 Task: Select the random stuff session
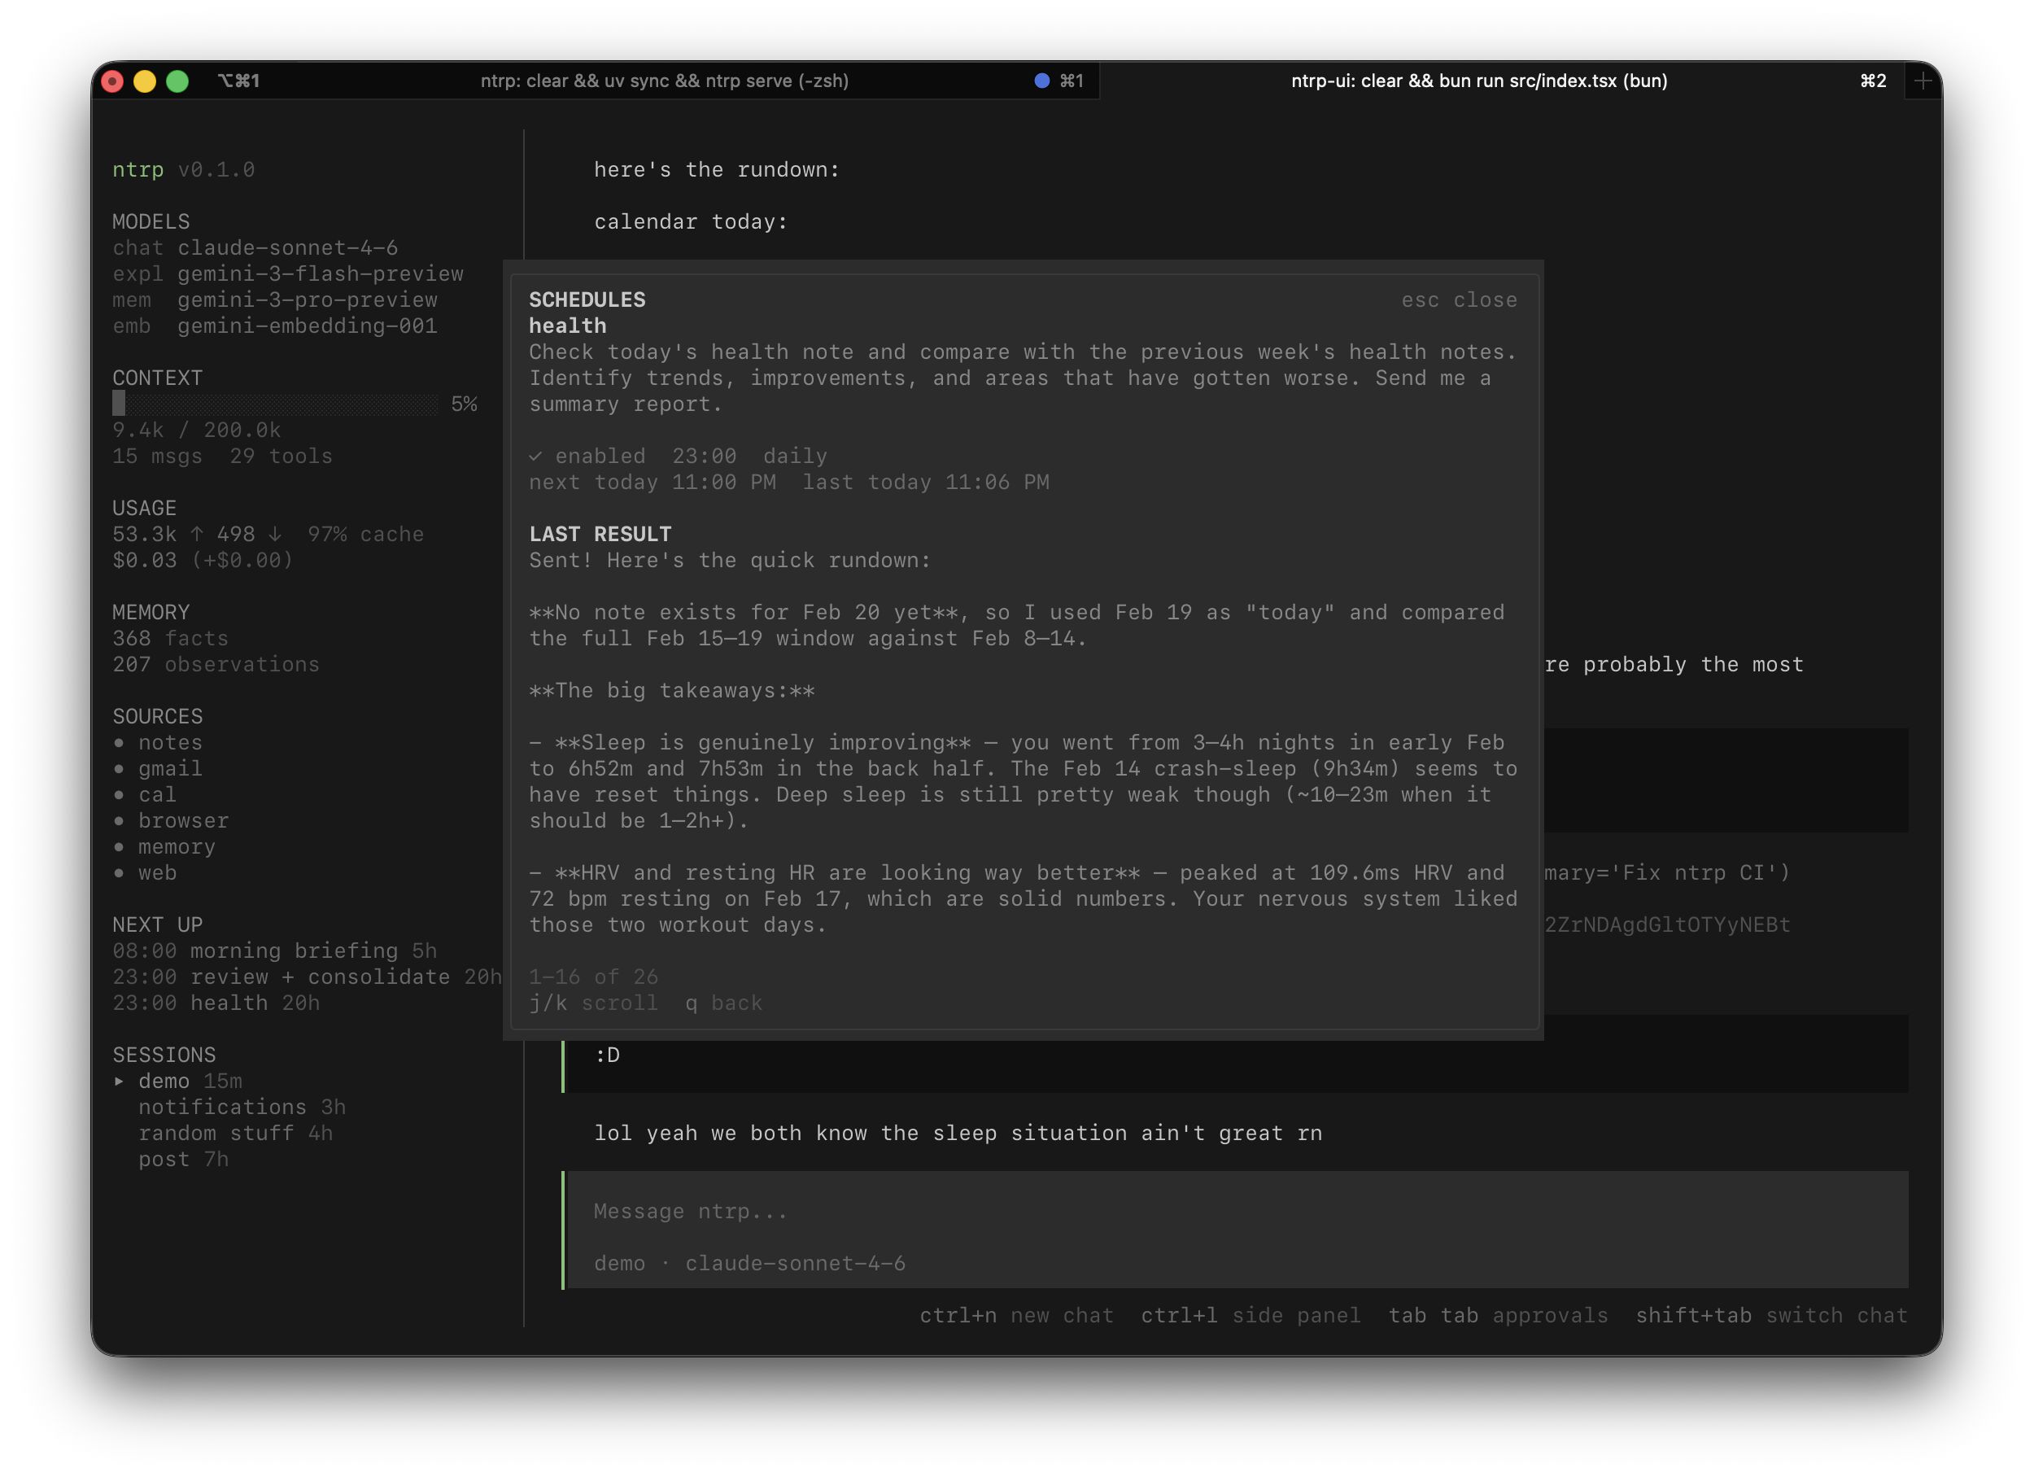[x=216, y=1134]
